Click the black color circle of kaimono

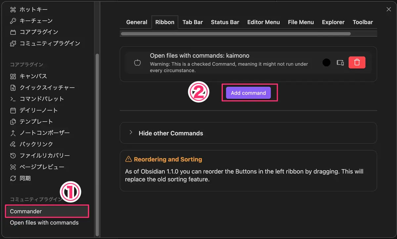[x=327, y=62]
